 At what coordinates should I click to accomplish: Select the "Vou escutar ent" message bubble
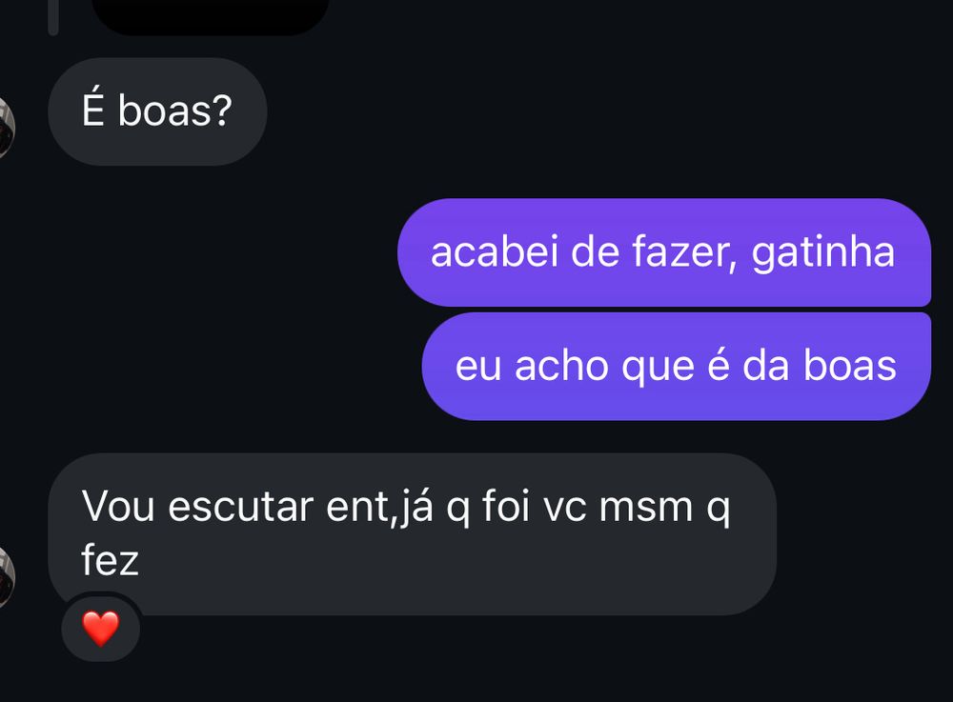[x=412, y=533]
